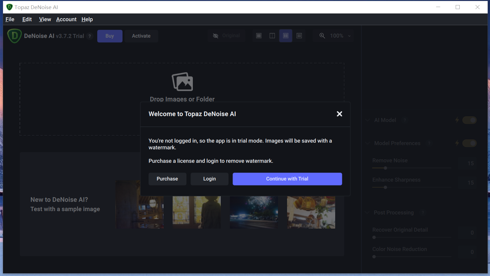Open the View menu
Screen dimensions: 490x276
coord(45,19)
